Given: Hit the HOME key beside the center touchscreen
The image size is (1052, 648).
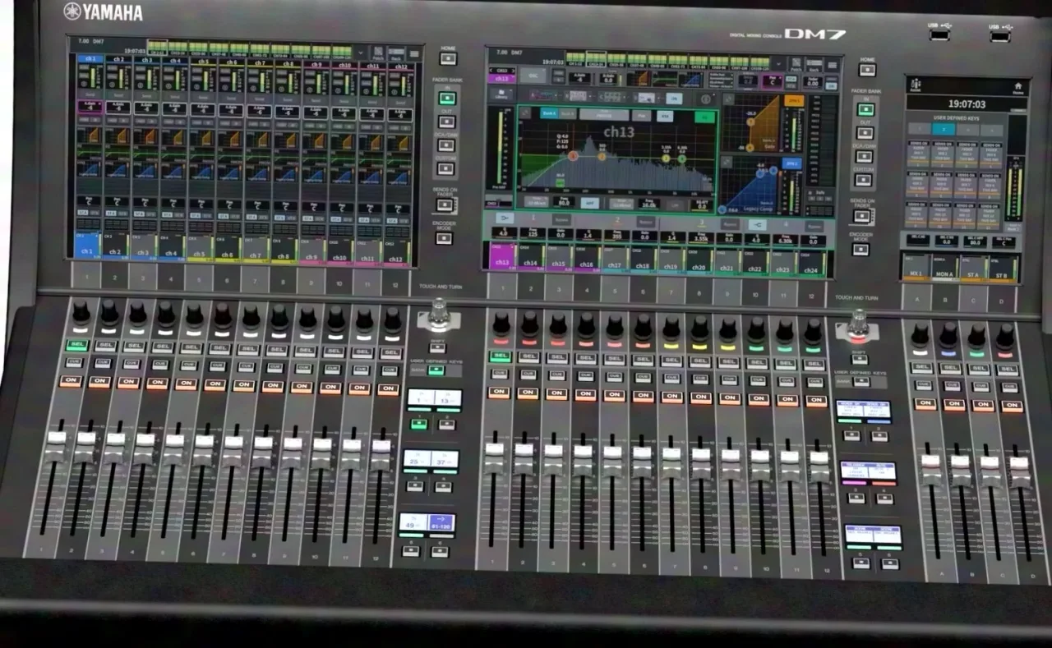Looking at the screenshot, I should (x=867, y=70).
